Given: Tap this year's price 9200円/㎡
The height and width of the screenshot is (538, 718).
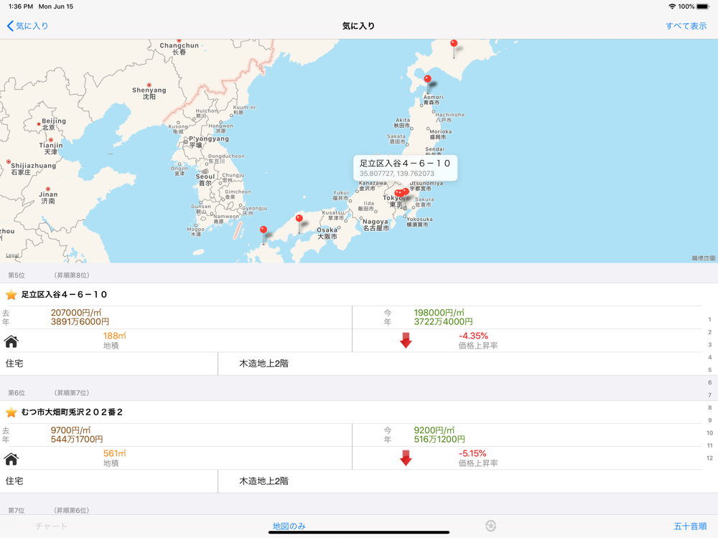Looking at the screenshot, I should pos(434,430).
